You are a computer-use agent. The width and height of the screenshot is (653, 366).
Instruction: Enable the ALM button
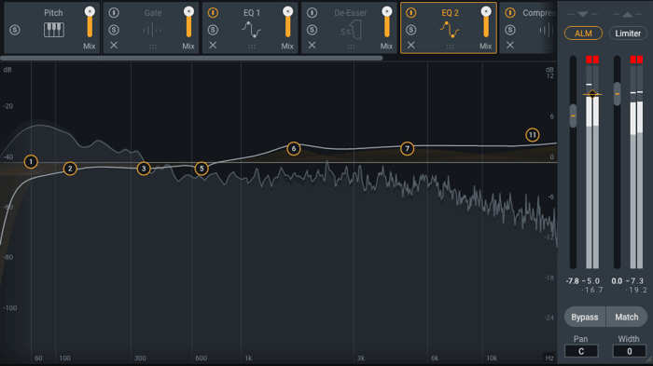[x=583, y=34]
